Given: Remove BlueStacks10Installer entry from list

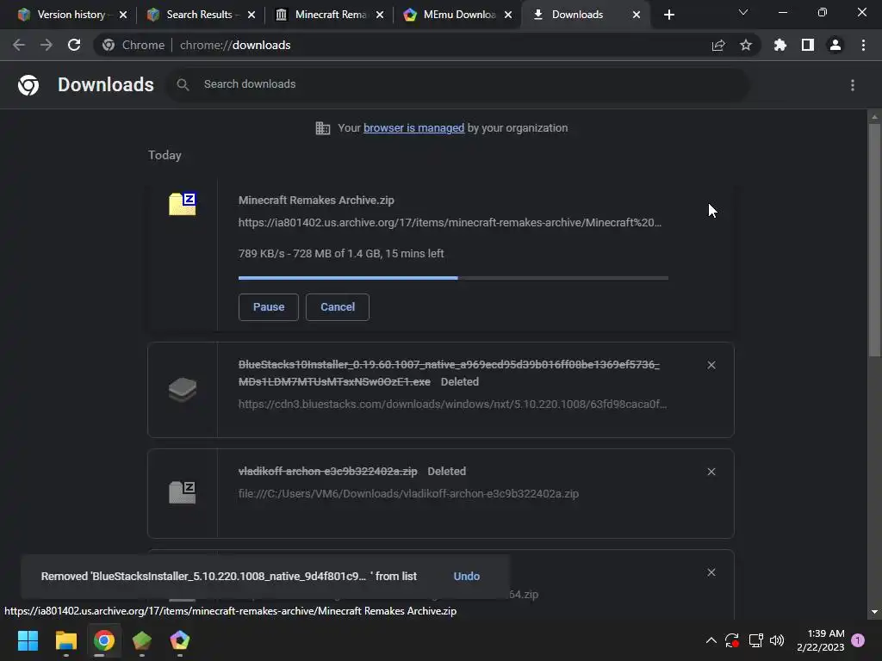Looking at the screenshot, I should (x=711, y=365).
